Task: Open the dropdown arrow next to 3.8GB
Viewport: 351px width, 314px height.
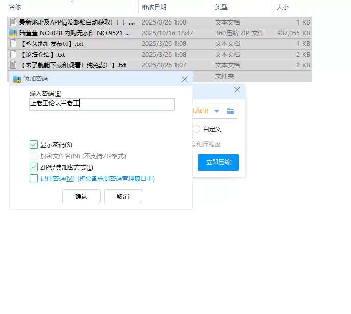Action: (x=217, y=111)
